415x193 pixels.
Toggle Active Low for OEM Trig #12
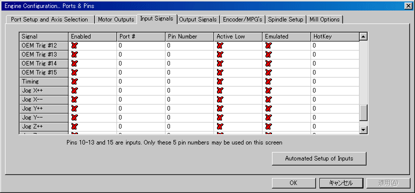219,45
